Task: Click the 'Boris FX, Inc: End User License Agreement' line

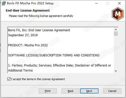Action: coord(39,30)
